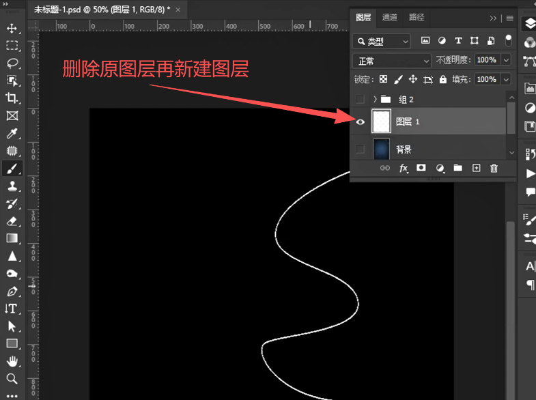Select the Clone Stamp tool
The height and width of the screenshot is (400, 536).
pyautogui.click(x=12, y=186)
